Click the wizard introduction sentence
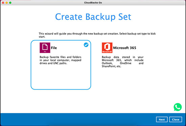 coord(97,35)
